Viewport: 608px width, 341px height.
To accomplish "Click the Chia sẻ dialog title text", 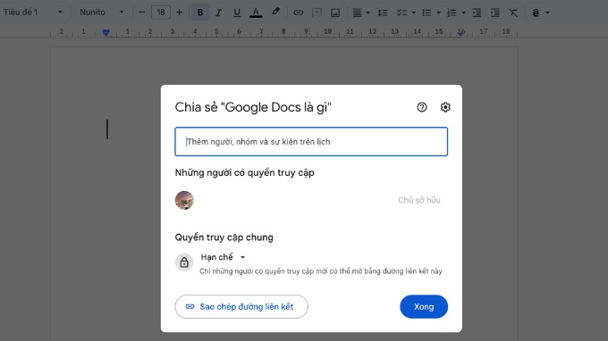I will 253,107.
